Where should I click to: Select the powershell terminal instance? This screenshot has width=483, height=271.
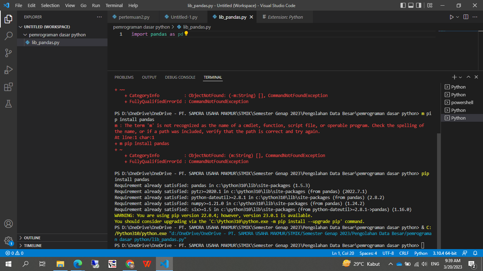(462, 102)
